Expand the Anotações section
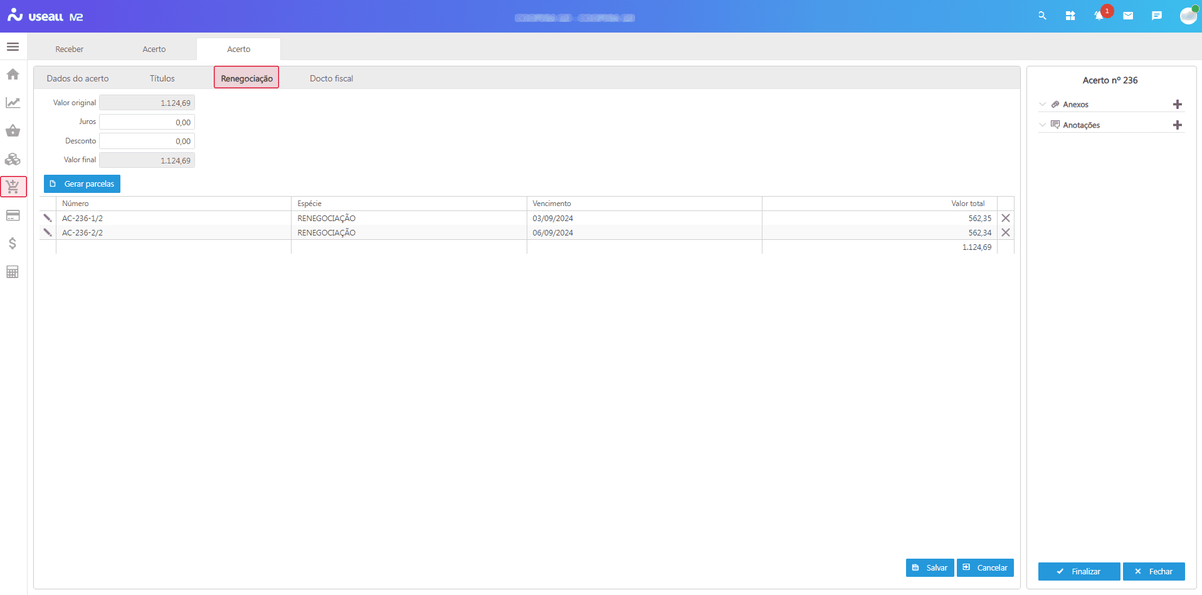The height and width of the screenshot is (595, 1202). [x=1043, y=125]
